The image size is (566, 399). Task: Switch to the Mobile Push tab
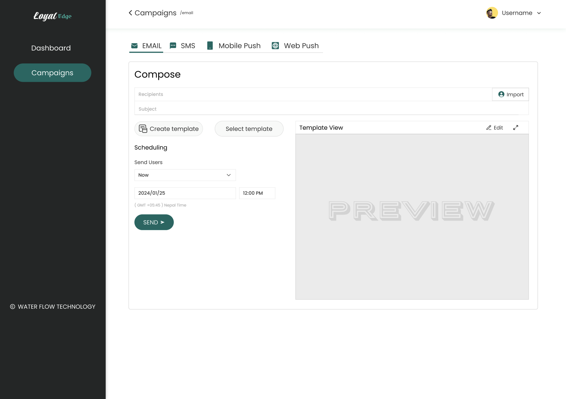click(234, 46)
